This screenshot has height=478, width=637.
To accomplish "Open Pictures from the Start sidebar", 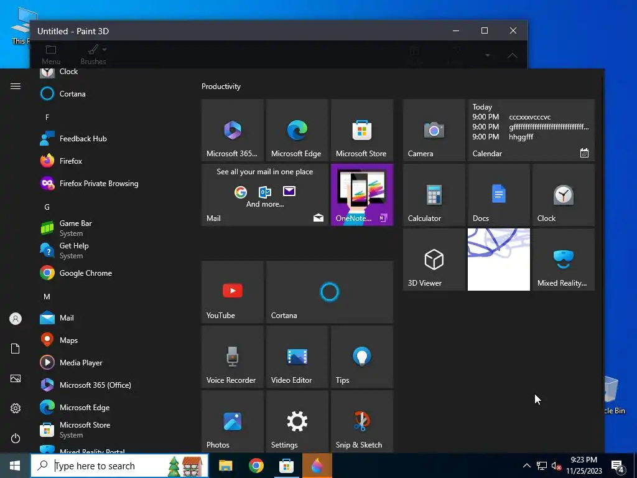I will pyautogui.click(x=16, y=378).
